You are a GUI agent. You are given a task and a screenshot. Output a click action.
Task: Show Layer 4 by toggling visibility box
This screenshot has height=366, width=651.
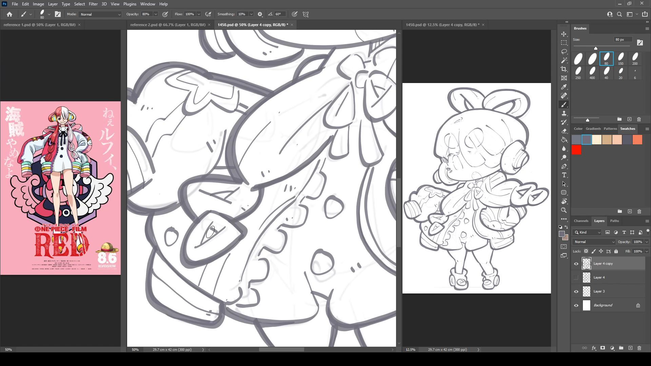[x=576, y=278]
